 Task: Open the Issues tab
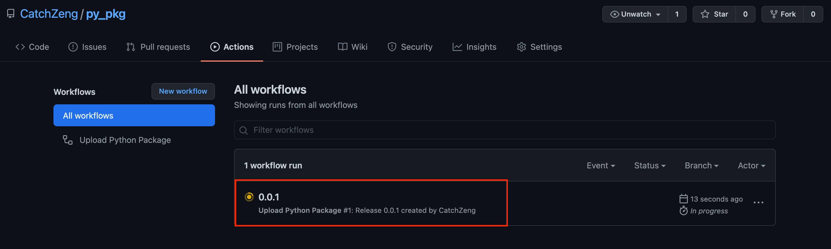87,47
